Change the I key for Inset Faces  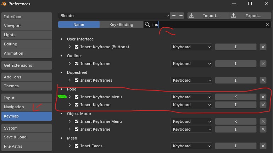coord(235,146)
